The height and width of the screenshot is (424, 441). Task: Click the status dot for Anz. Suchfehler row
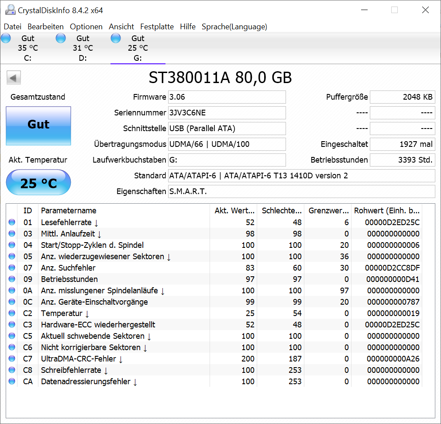click(x=12, y=268)
